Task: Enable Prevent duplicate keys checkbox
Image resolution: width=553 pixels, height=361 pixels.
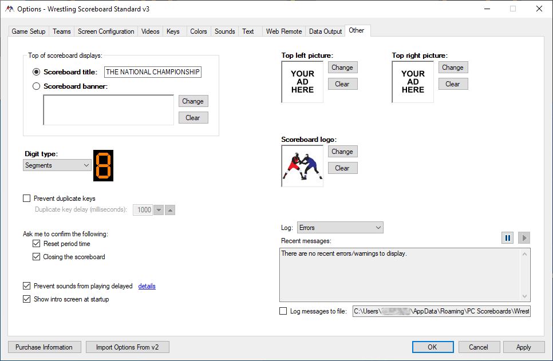Action: 27,199
